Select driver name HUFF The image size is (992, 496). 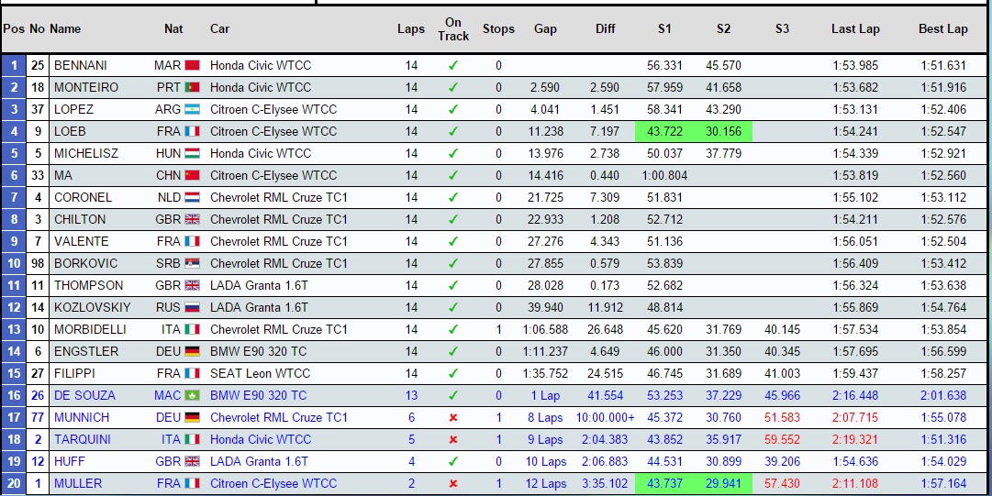pyautogui.click(x=70, y=462)
